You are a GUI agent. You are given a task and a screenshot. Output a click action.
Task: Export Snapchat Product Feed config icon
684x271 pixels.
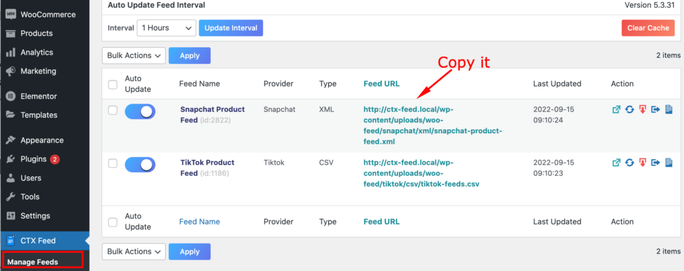point(656,110)
